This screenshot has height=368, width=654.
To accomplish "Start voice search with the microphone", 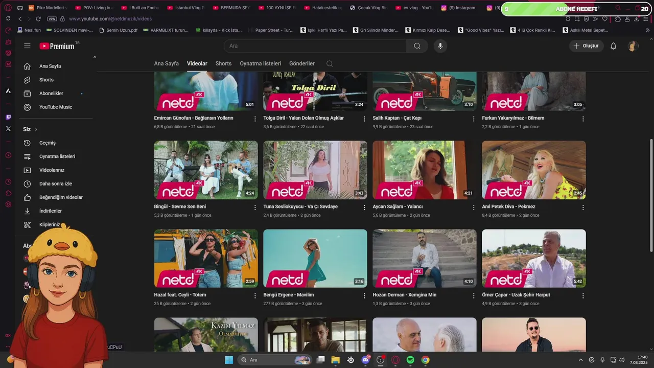I will click(440, 46).
